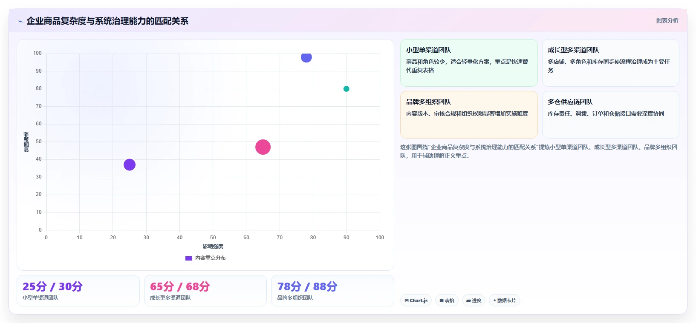Click the 小型单渠道团队 caption under 25分 score

40,298
